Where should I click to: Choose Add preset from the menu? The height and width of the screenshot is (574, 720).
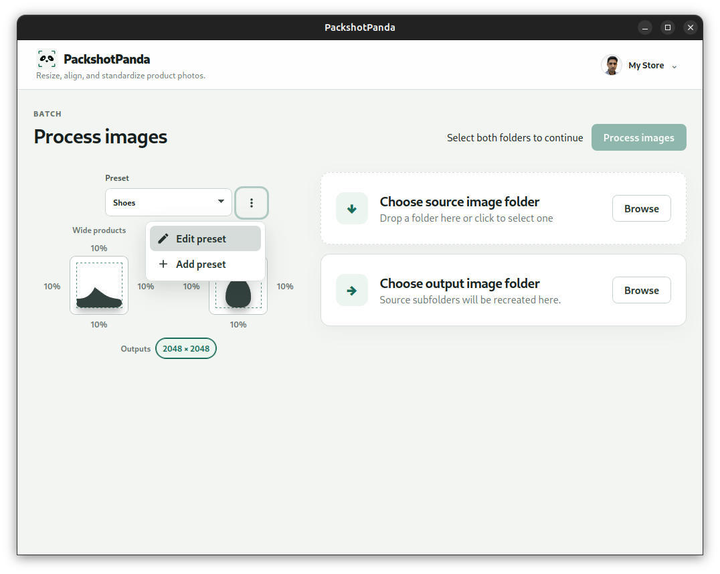click(x=205, y=265)
